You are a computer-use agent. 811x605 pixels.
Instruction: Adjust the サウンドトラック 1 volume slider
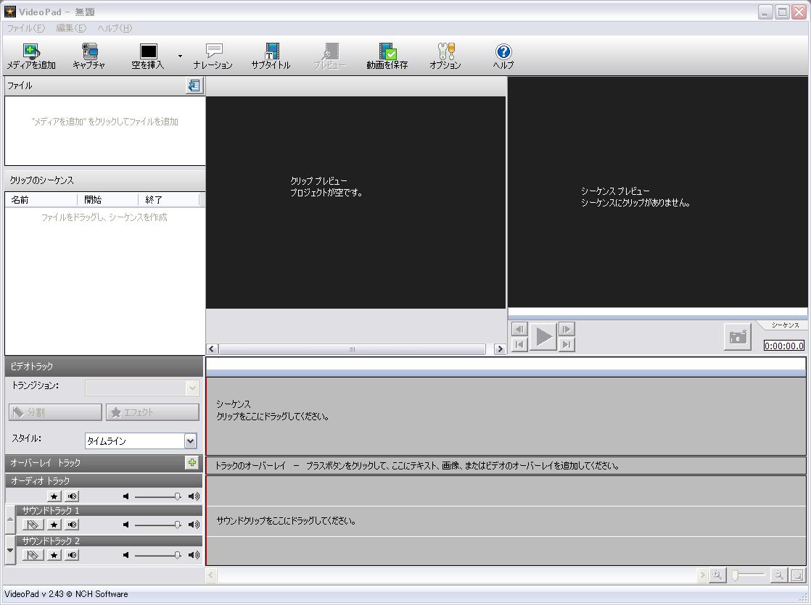pos(178,525)
